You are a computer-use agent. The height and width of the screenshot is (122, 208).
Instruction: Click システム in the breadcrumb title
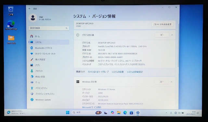(80, 16)
